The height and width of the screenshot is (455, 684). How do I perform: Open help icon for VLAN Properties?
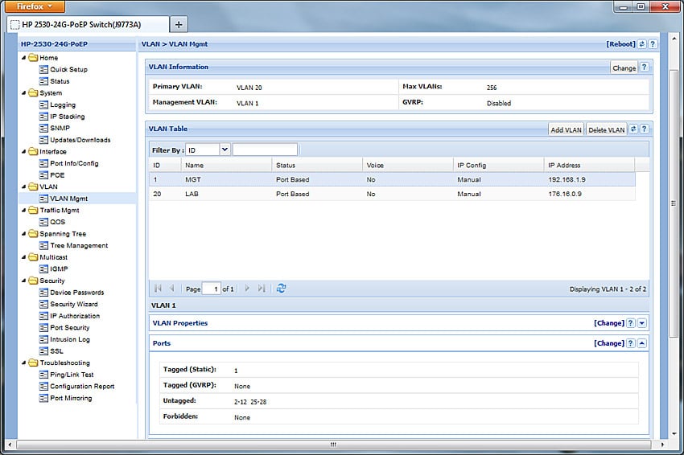coord(631,323)
